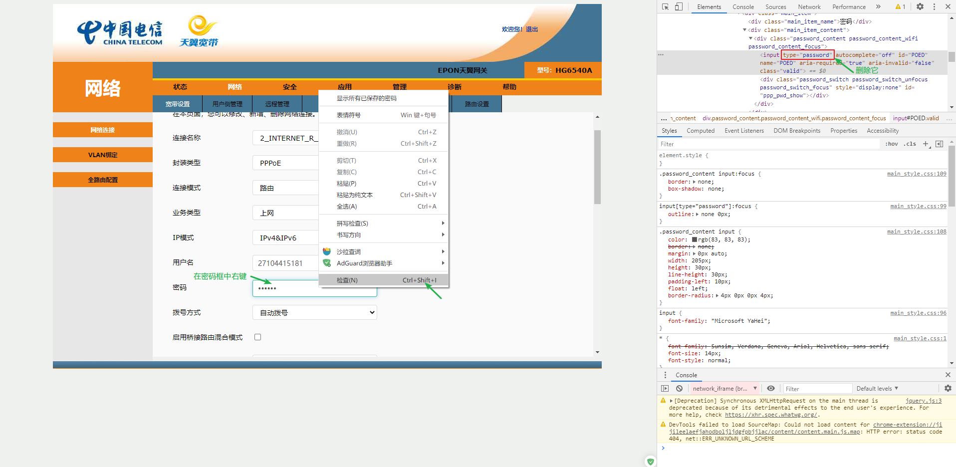956x467 pixels.
Task: Show the console sidebar icon
Action: pyautogui.click(x=665, y=388)
